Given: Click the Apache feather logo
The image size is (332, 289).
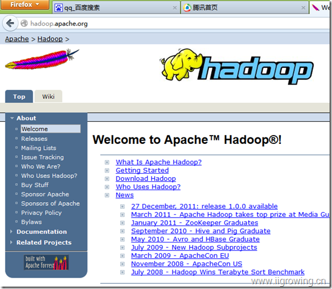Looking at the screenshot, I should (42, 59).
